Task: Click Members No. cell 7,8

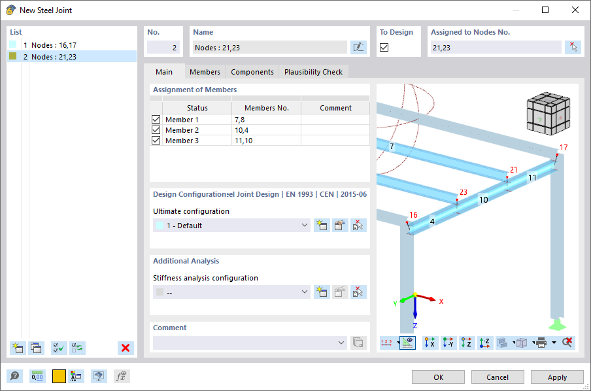Action: pos(266,120)
